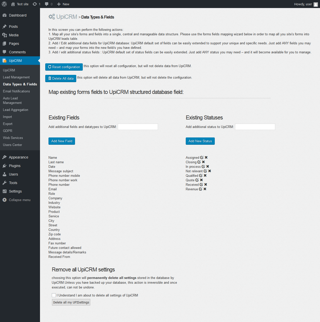Click the Add New Status button
Viewport: 320px width, 322px height.
tap(200, 141)
